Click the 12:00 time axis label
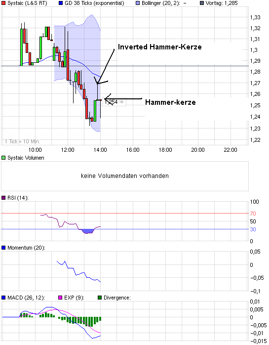Viewport: 269px width, 345px height. (x=68, y=150)
